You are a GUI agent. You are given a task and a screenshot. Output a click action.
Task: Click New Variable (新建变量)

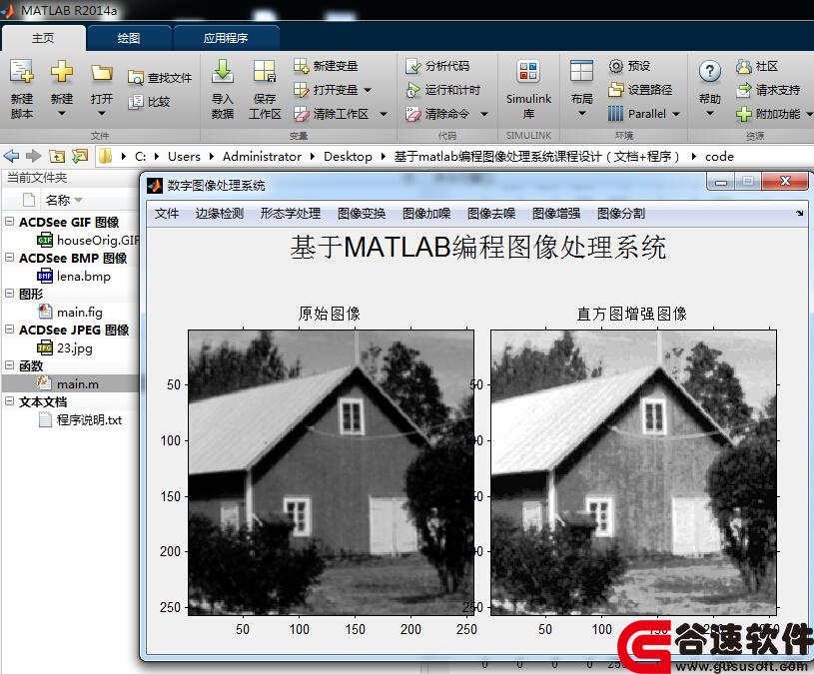pyautogui.click(x=326, y=66)
